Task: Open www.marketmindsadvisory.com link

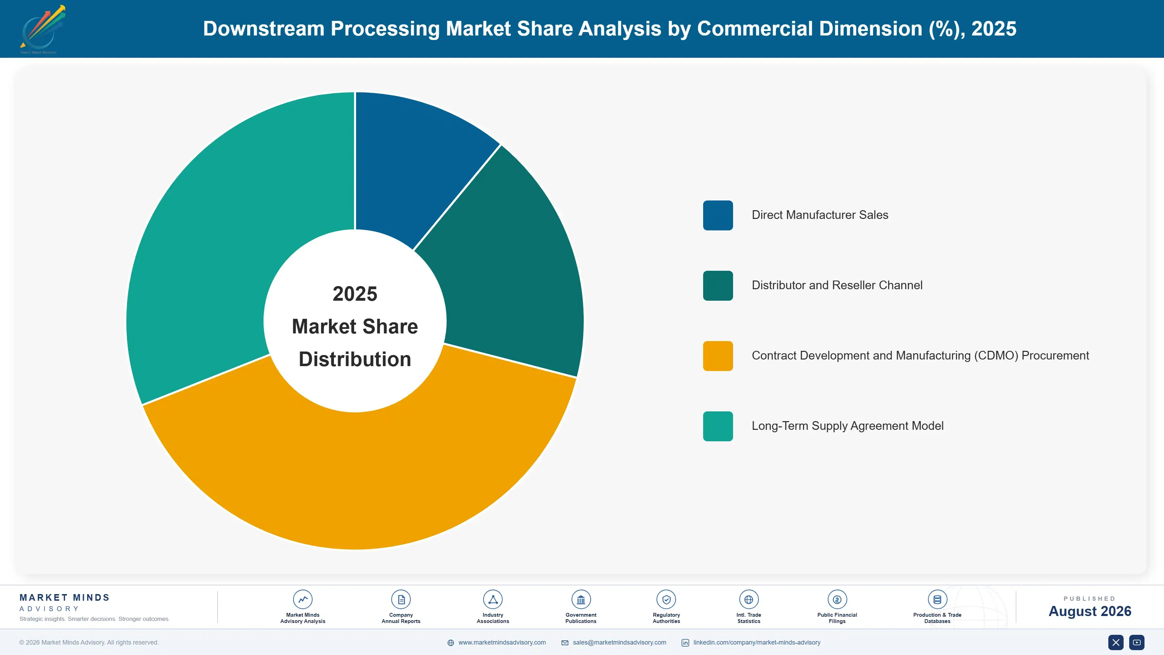Action: point(502,642)
